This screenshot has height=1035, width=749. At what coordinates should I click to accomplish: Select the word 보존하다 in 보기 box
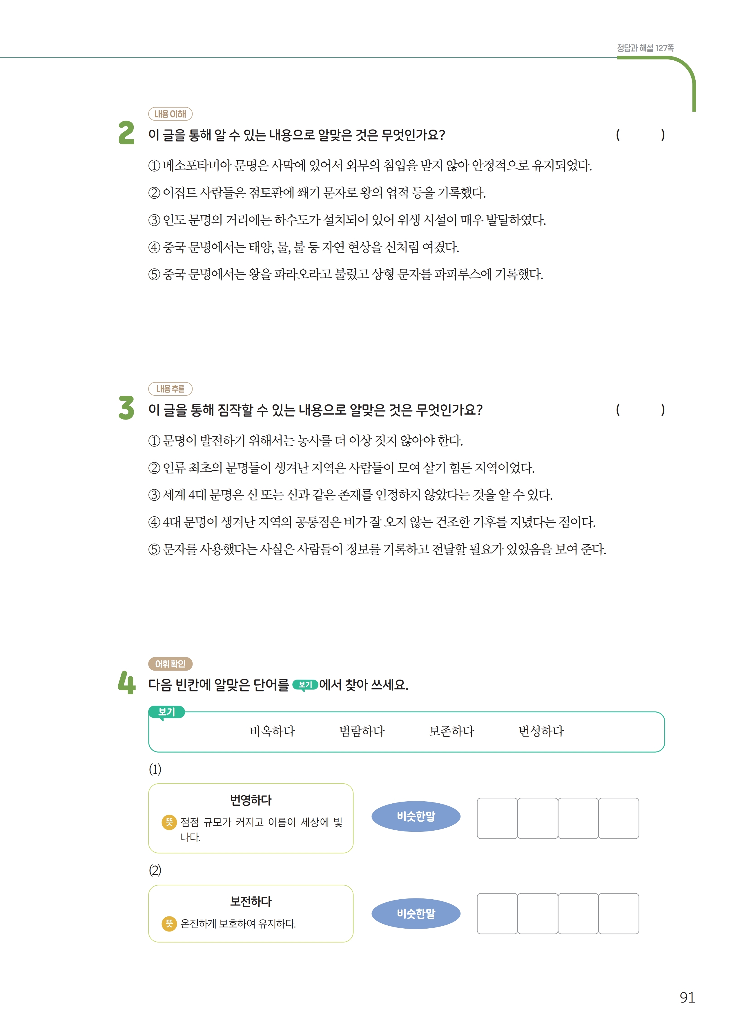coord(451,731)
